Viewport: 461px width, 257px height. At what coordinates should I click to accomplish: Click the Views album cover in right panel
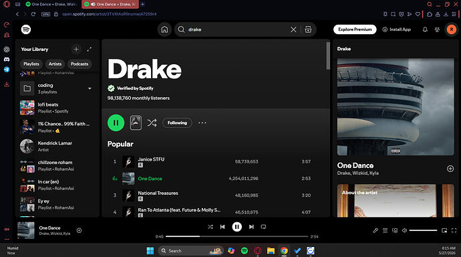click(x=396, y=107)
